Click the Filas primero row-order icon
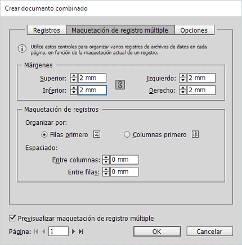 97,134
